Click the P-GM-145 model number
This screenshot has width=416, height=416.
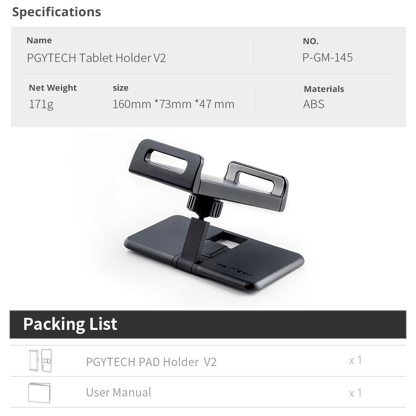[x=327, y=57]
